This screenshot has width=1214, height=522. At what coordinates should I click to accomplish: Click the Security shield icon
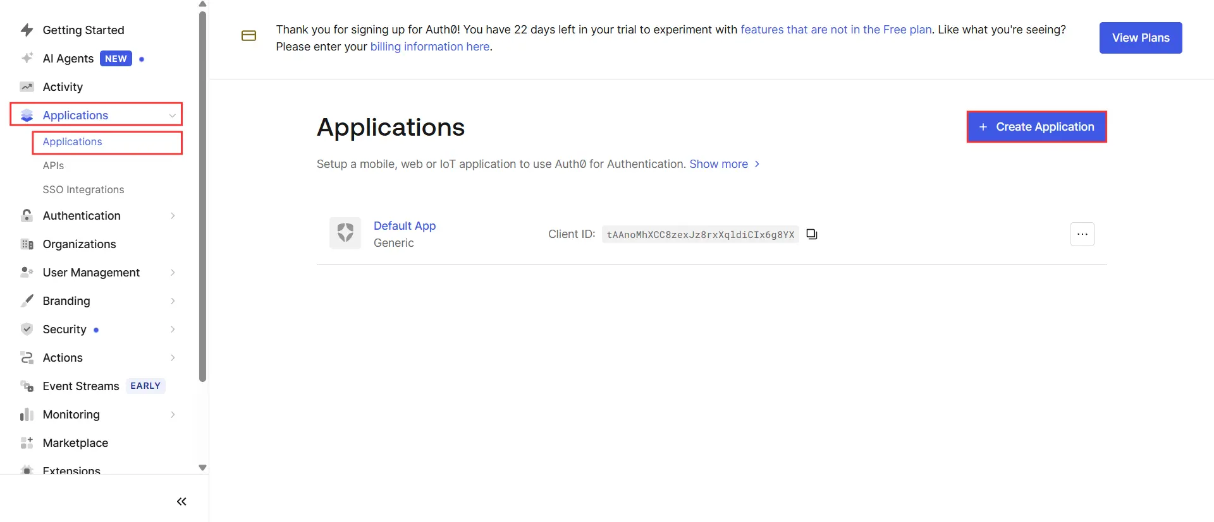(x=27, y=329)
